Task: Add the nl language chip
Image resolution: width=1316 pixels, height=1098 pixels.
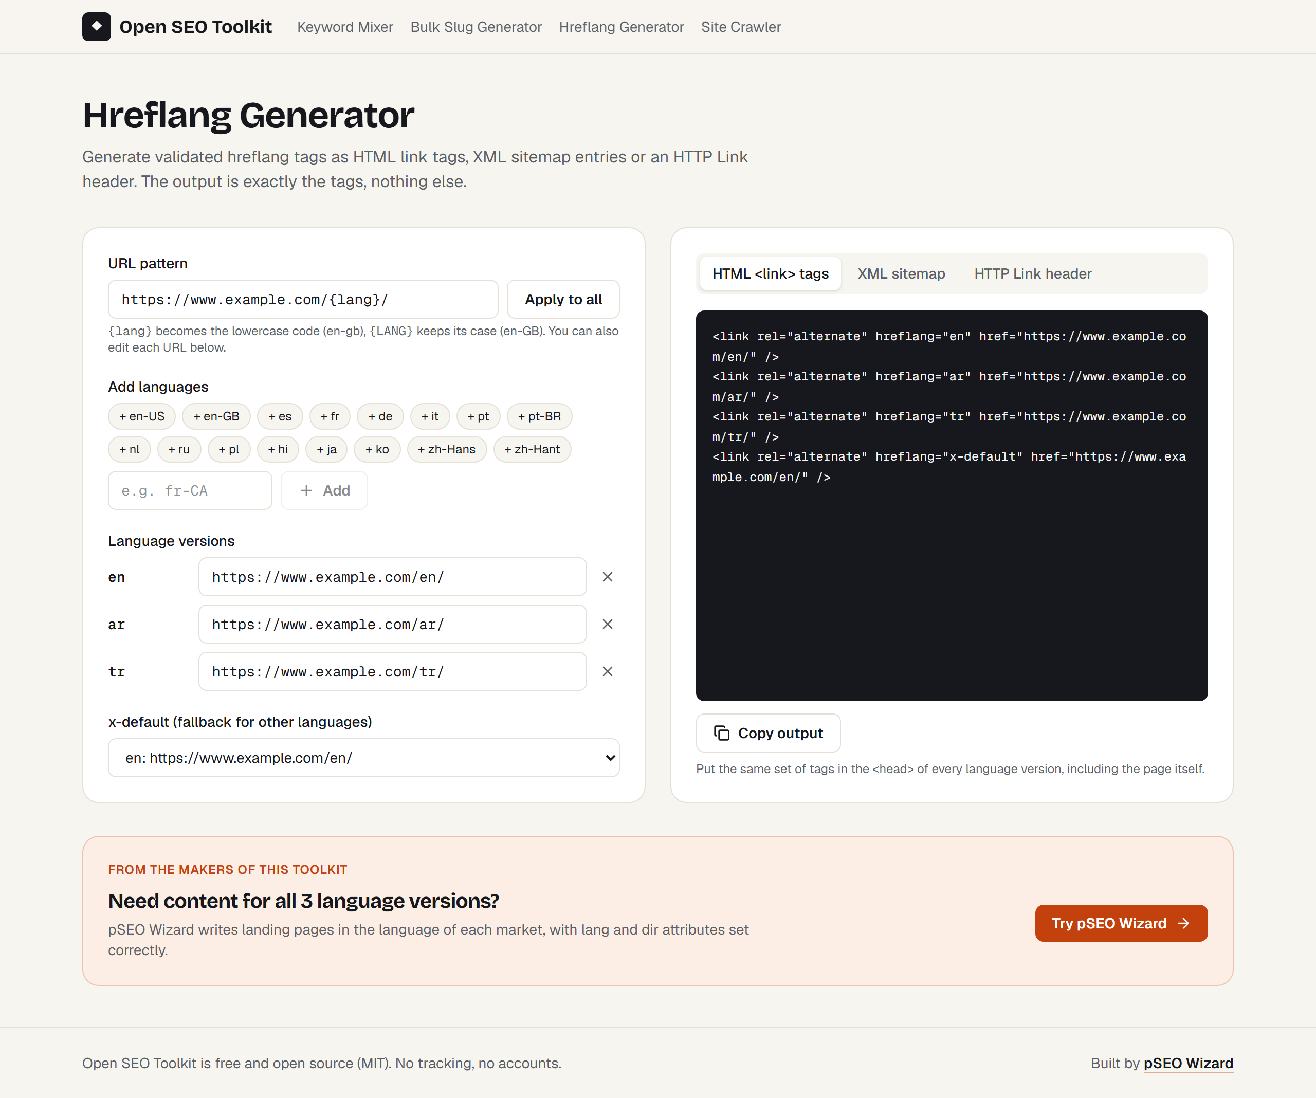Action: (129, 449)
